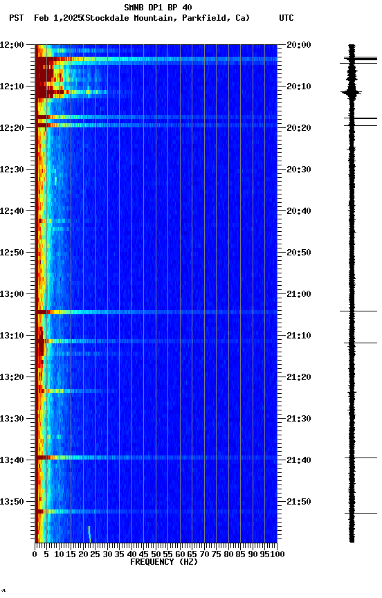
Task: Click the 13:50 PST time label
Action: [x=12, y=502]
